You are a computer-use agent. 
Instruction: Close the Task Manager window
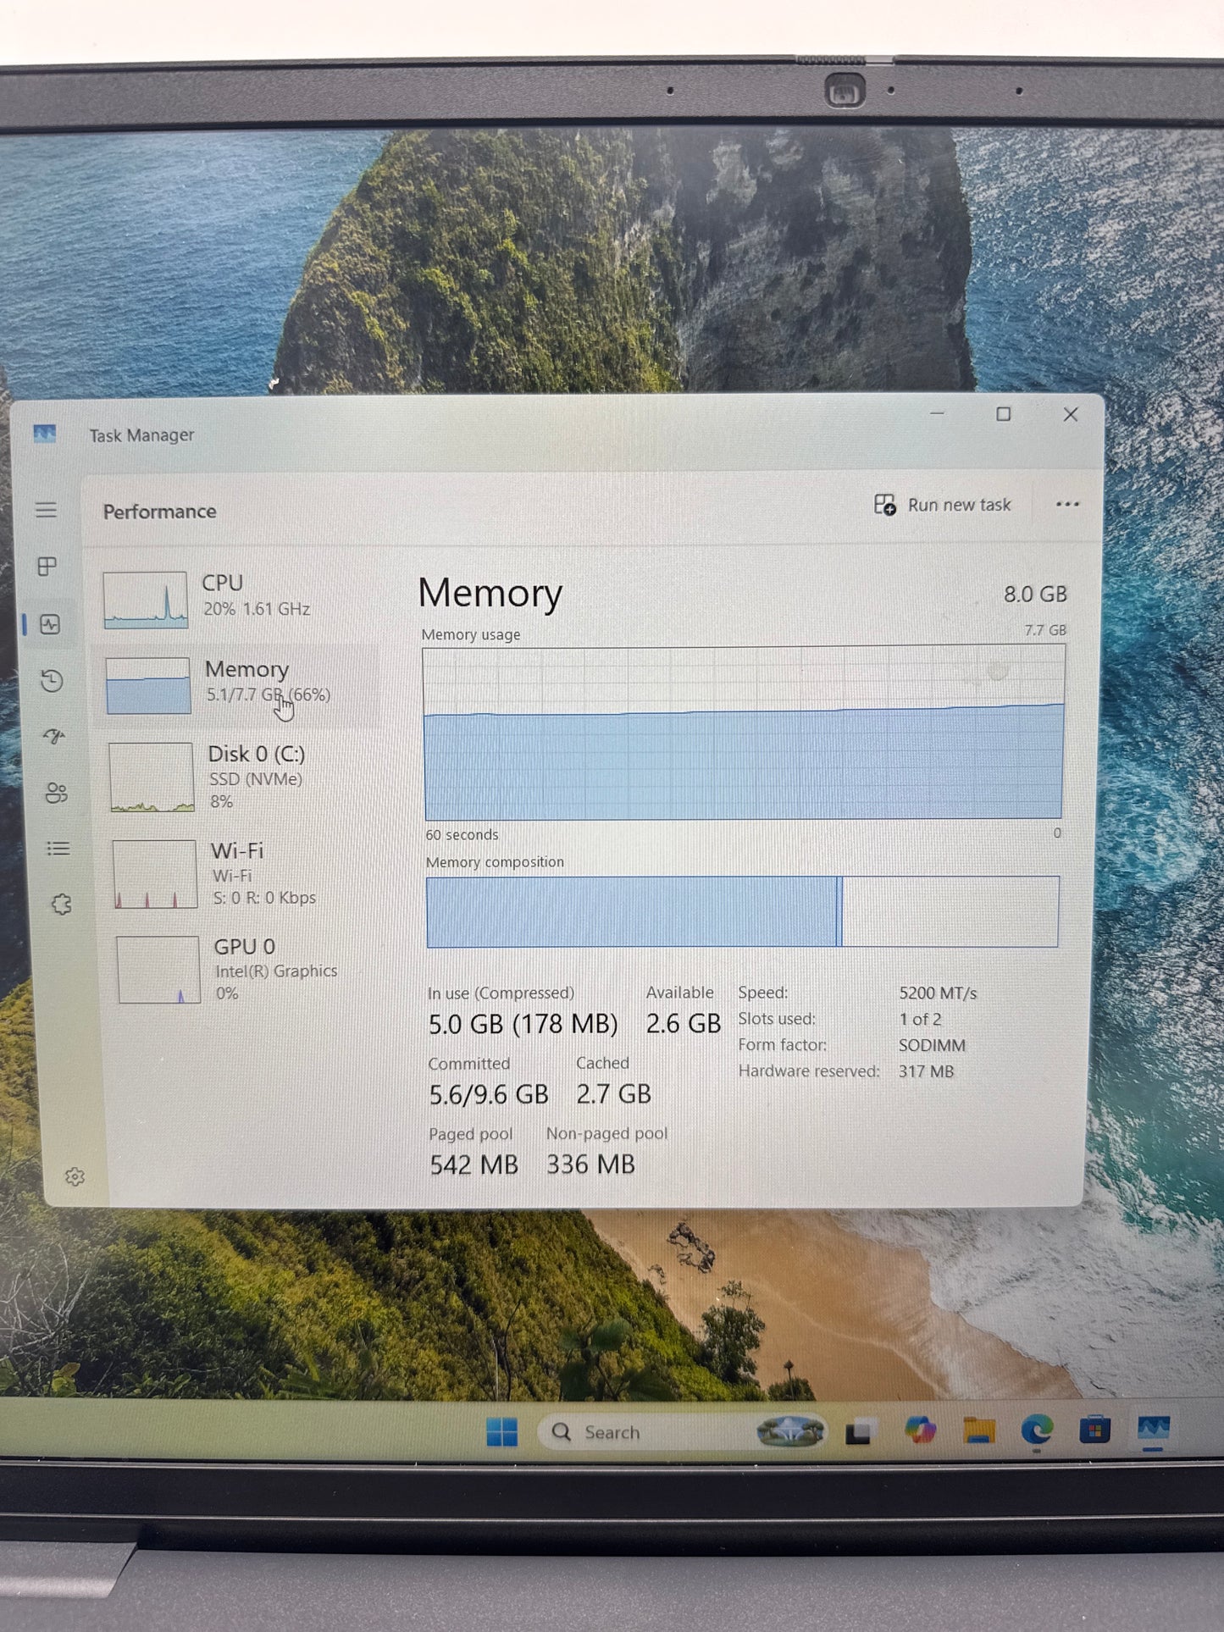[1071, 414]
